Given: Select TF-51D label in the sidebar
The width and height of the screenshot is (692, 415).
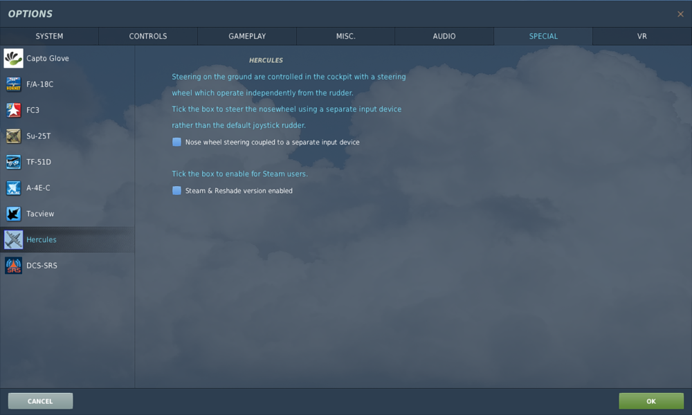Looking at the screenshot, I should coord(39,162).
